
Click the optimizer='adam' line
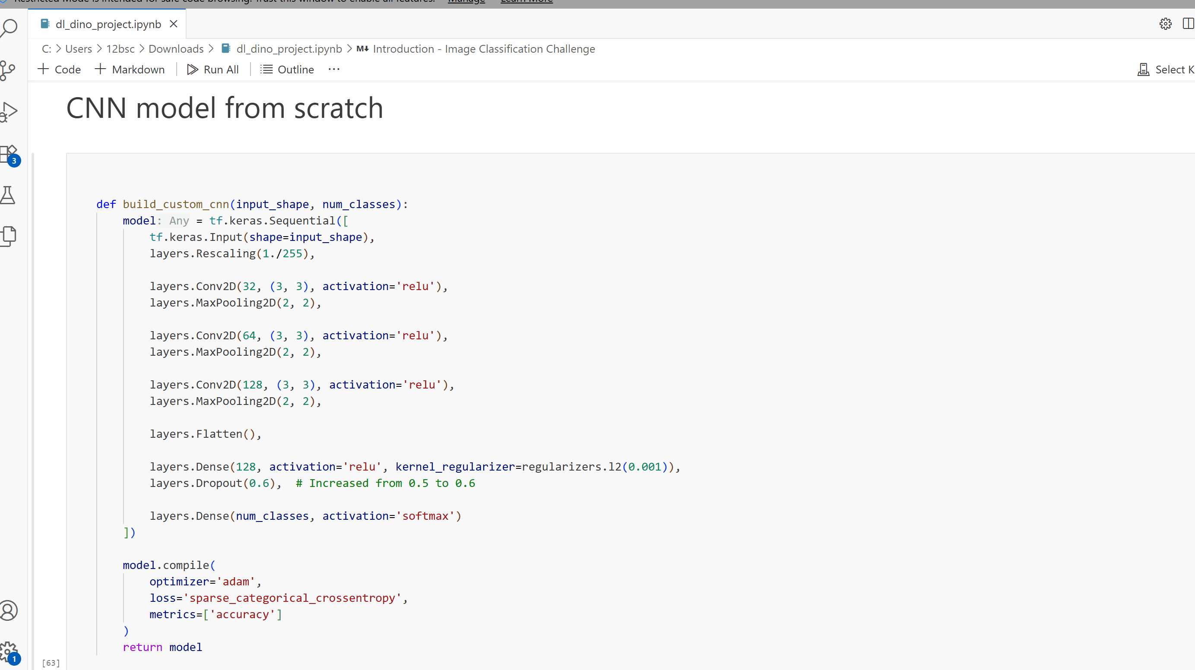[x=205, y=582]
